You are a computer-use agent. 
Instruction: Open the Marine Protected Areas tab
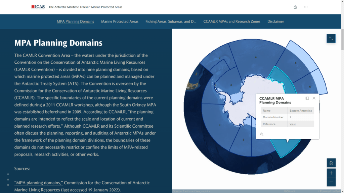point(120,21)
